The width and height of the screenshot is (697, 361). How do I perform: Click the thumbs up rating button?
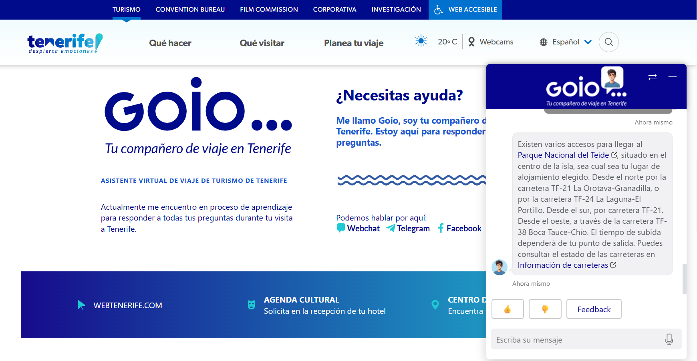pyautogui.click(x=508, y=309)
